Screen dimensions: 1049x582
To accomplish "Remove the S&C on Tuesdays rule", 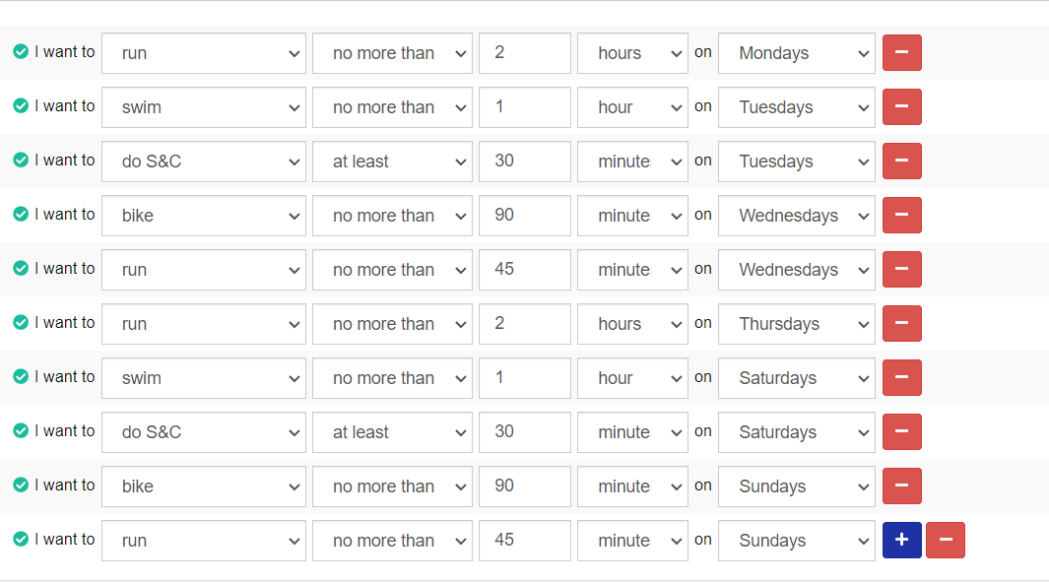I will 902,162.
